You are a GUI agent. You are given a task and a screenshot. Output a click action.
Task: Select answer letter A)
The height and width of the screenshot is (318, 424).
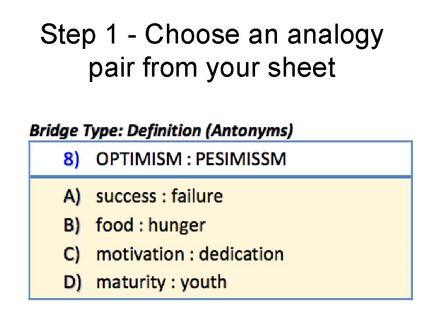coord(72,196)
